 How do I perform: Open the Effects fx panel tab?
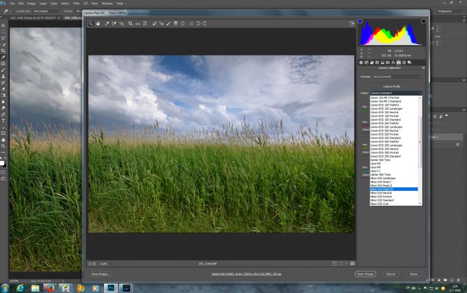[x=393, y=62]
